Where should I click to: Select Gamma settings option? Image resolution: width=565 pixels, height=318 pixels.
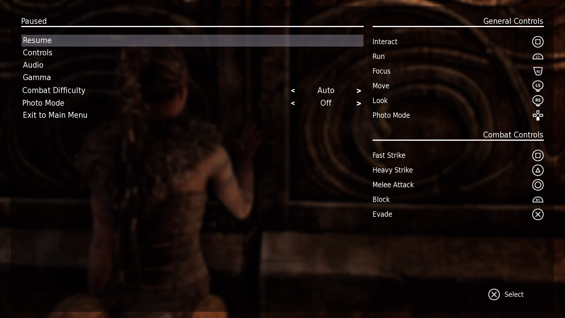click(x=36, y=77)
